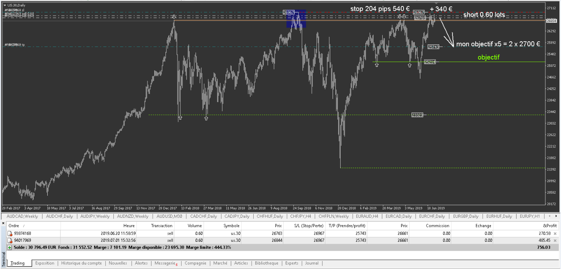Close order 93874168 with its row X icon

[555, 233]
